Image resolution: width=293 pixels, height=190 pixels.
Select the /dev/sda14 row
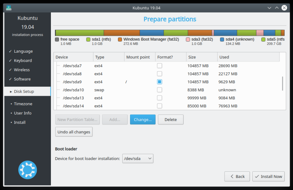click(167, 106)
